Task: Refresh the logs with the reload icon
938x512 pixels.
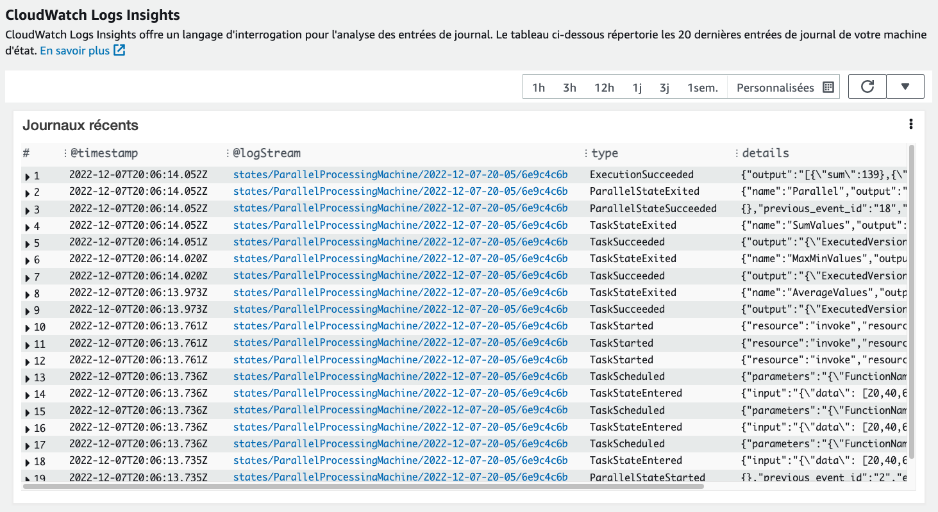Action: coord(867,87)
